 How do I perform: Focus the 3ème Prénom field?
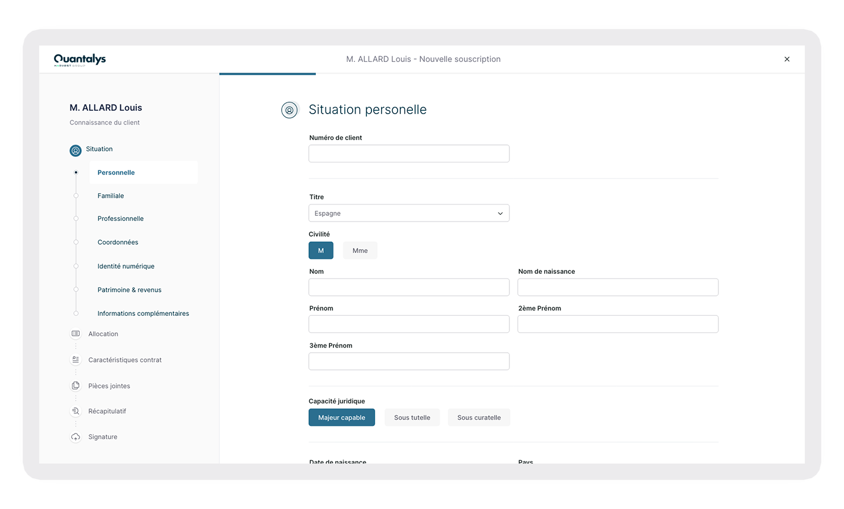coord(409,361)
